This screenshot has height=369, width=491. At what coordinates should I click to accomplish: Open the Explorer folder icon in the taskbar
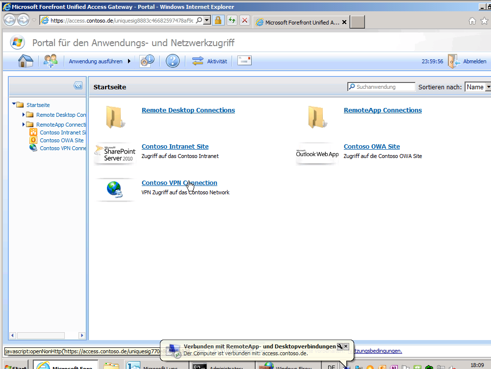coord(111,366)
